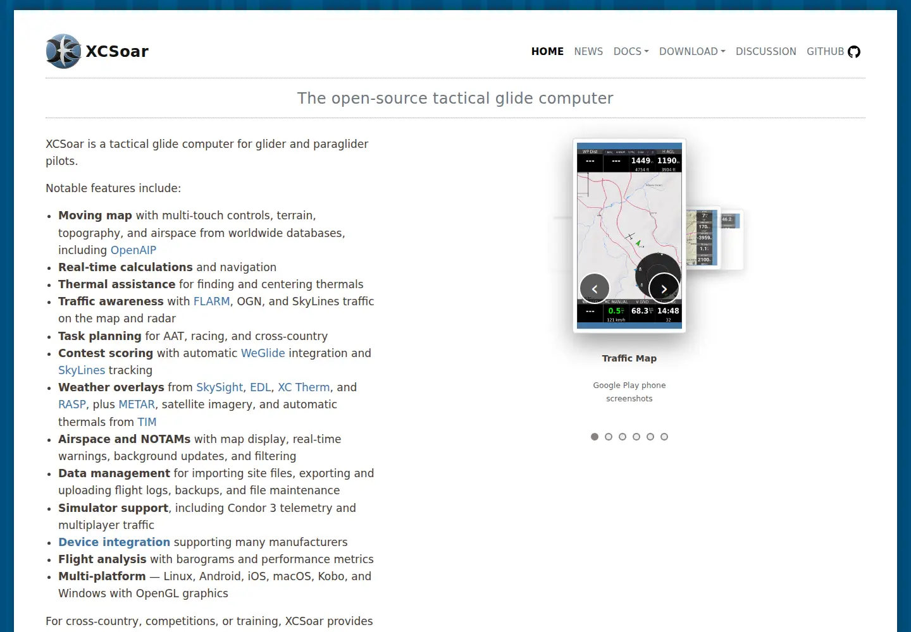
Task: Select the second carousel indicator dot
Action: (609, 437)
